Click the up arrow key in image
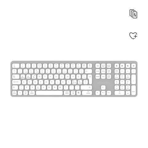 (103, 88)
